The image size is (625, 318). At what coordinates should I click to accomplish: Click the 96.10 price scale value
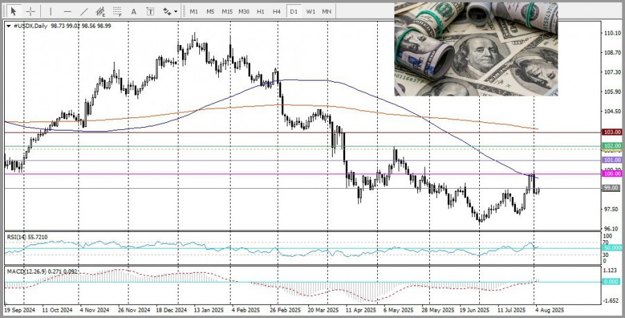pos(611,229)
